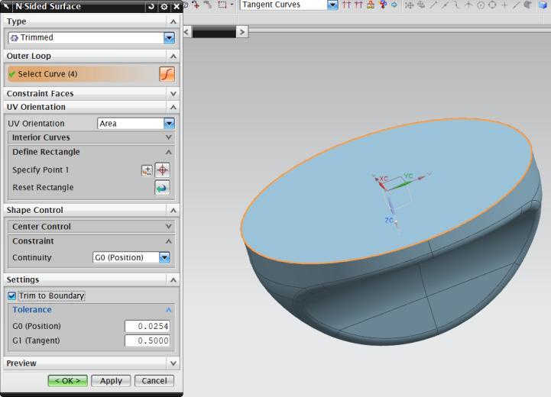
Task: Click the red plus cursor selection icon
Action: click(196, 5)
